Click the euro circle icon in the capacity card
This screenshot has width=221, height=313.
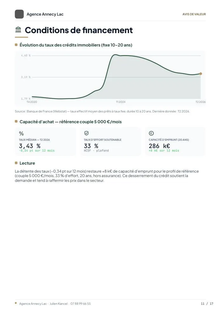pyautogui.click(x=151, y=133)
